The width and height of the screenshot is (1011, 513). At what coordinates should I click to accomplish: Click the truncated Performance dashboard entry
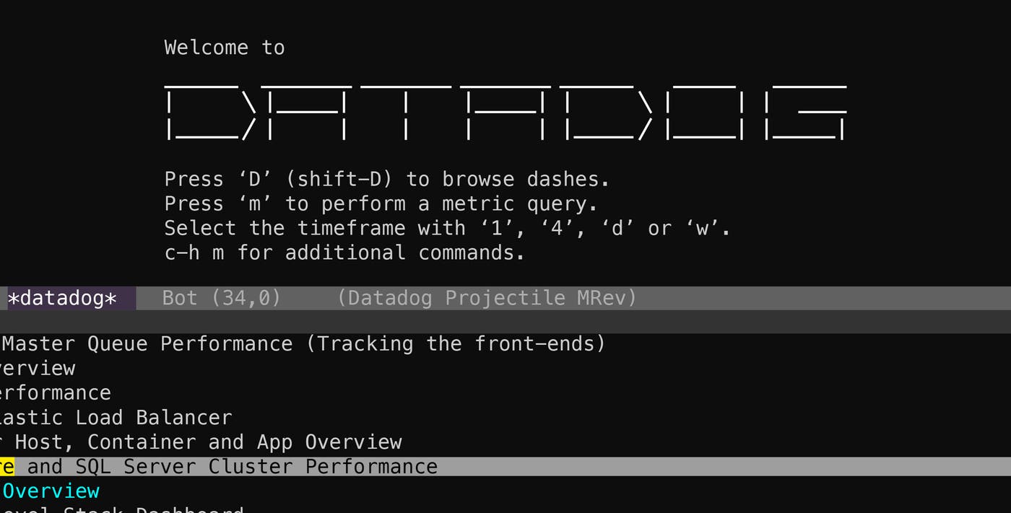tap(54, 393)
